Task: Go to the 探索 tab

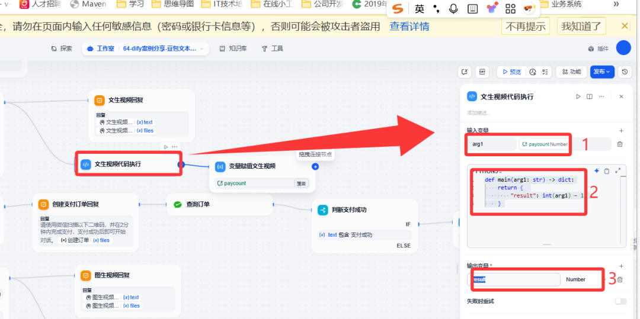Action: pos(62,49)
